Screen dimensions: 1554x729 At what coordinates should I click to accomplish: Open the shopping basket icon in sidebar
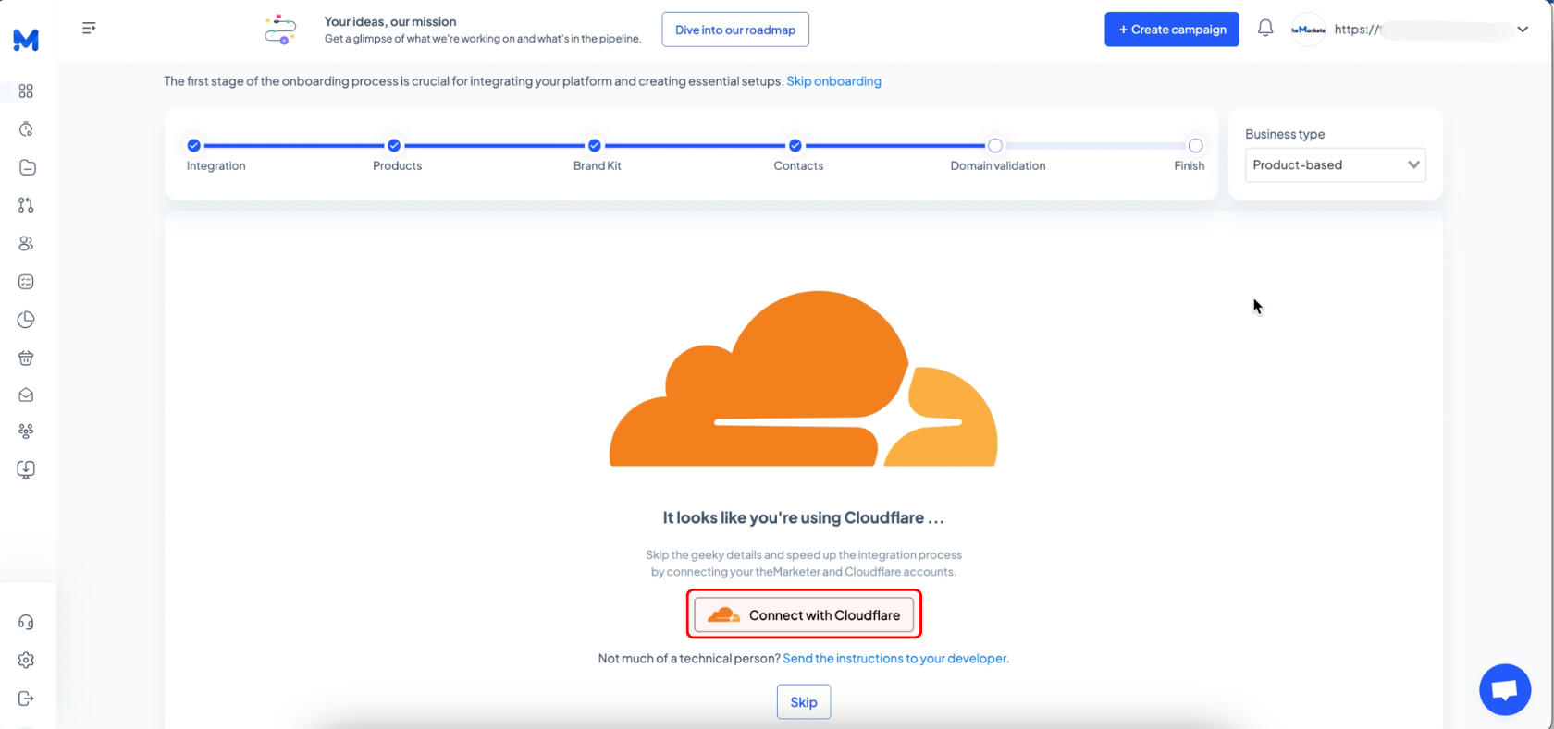[x=26, y=358]
